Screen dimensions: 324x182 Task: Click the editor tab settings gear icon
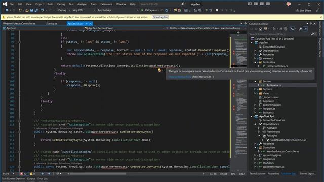click(245, 24)
